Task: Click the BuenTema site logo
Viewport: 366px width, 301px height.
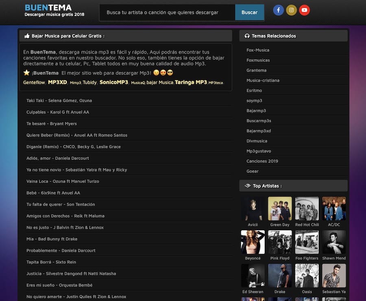Action: [48, 8]
